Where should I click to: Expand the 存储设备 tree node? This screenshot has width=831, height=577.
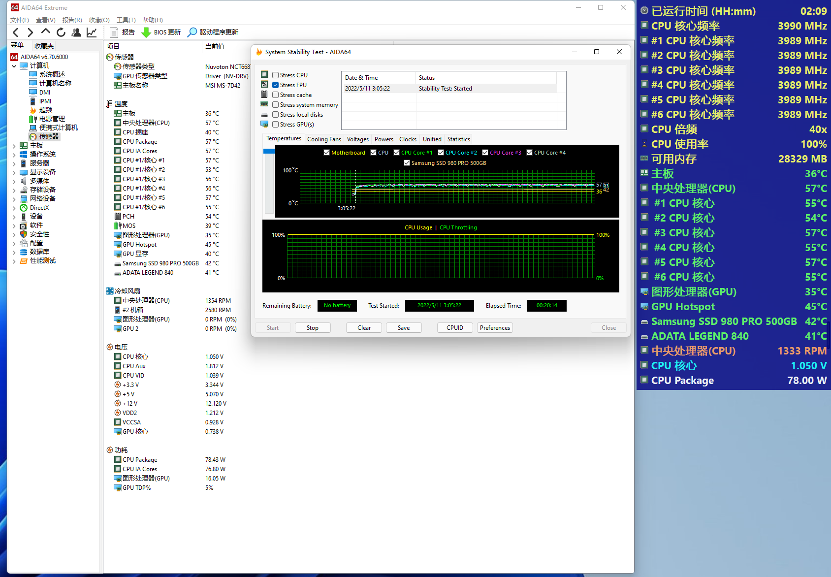click(x=14, y=190)
